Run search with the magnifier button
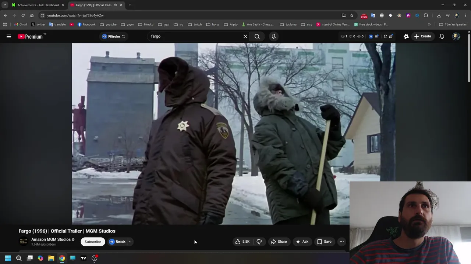This screenshot has width=471, height=264. 257,36
